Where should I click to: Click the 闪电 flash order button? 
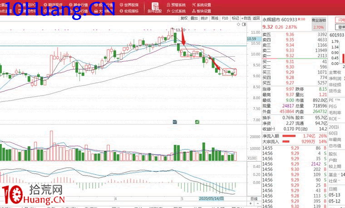pos(340,20)
